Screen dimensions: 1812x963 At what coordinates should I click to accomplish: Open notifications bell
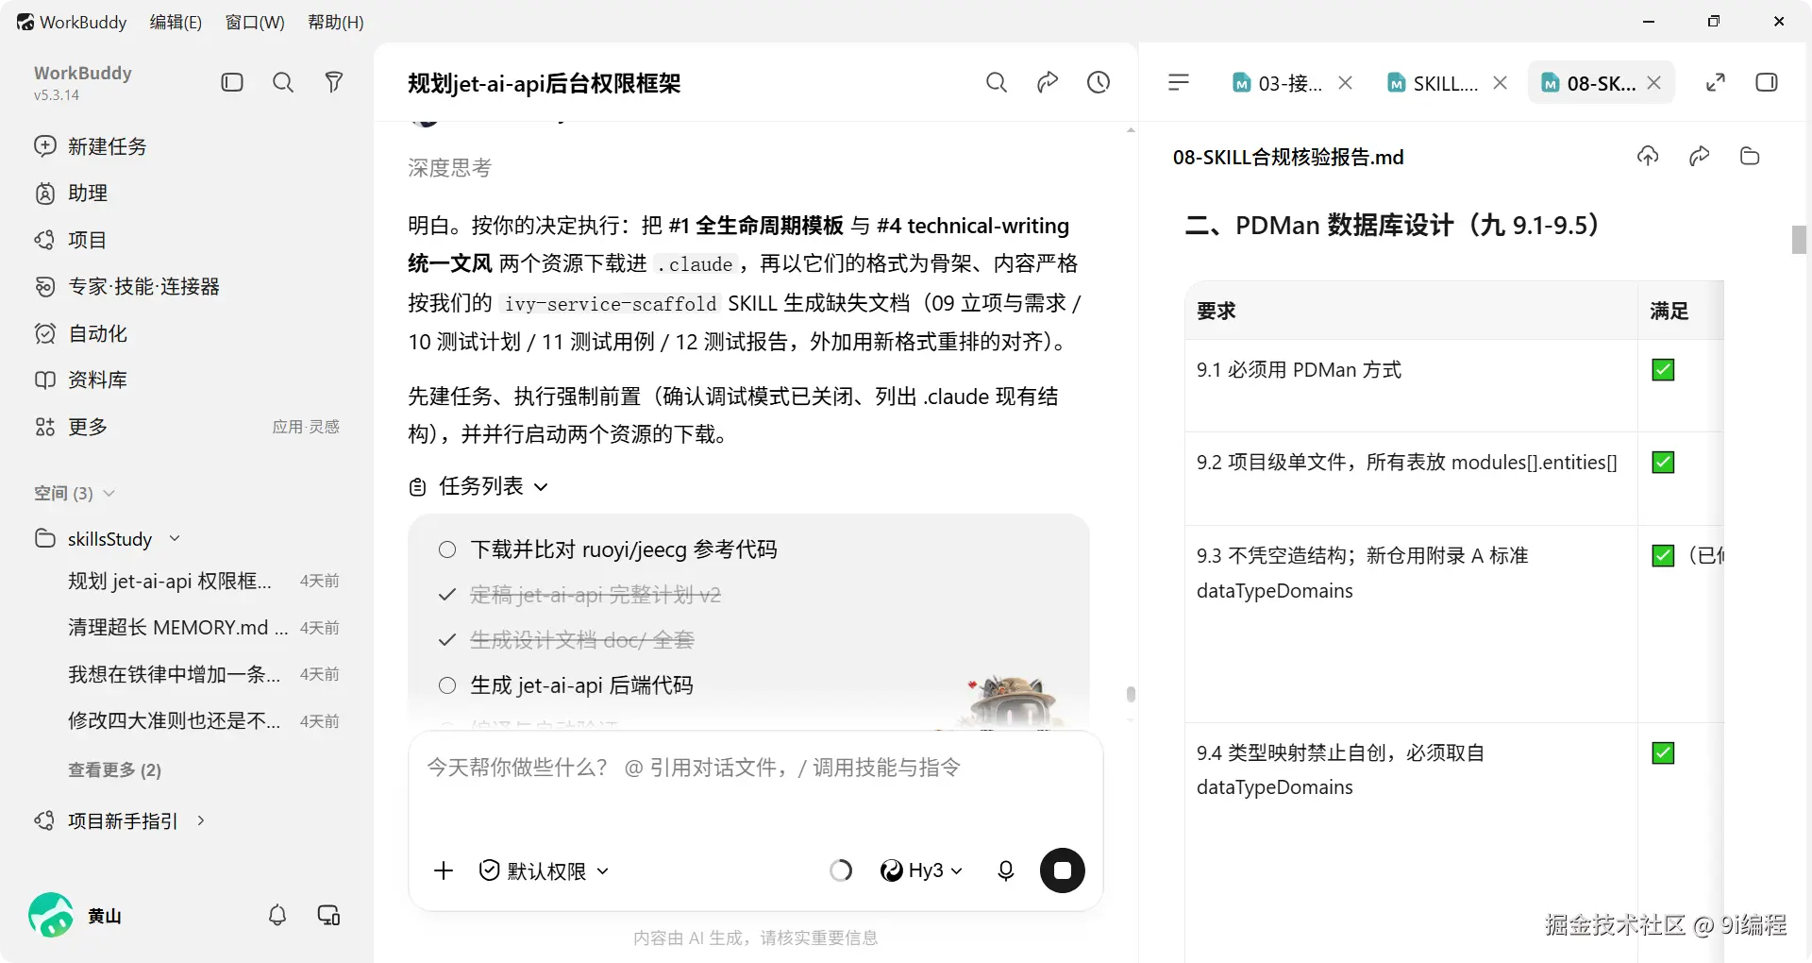click(277, 915)
